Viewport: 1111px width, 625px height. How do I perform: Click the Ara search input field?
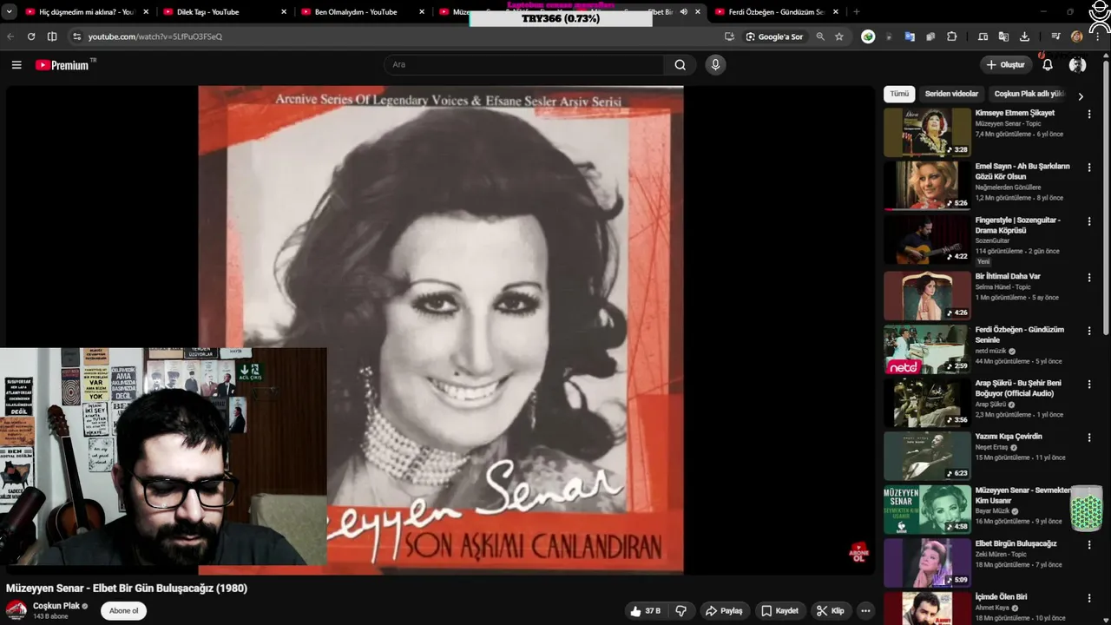tap(524, 64)
